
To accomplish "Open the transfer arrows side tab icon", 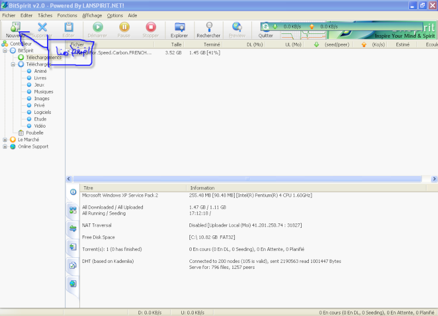I will [x=73, y=228].
